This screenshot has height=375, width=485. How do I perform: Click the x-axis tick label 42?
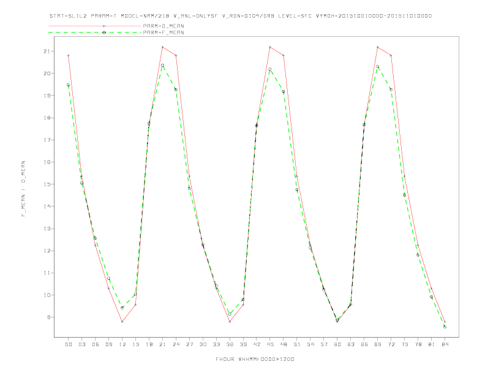(257, 344)
